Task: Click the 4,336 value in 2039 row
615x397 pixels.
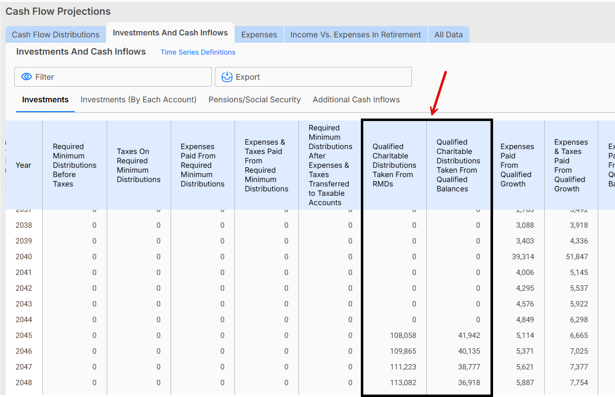Action: pyautogui.click(x=579, y=241)
